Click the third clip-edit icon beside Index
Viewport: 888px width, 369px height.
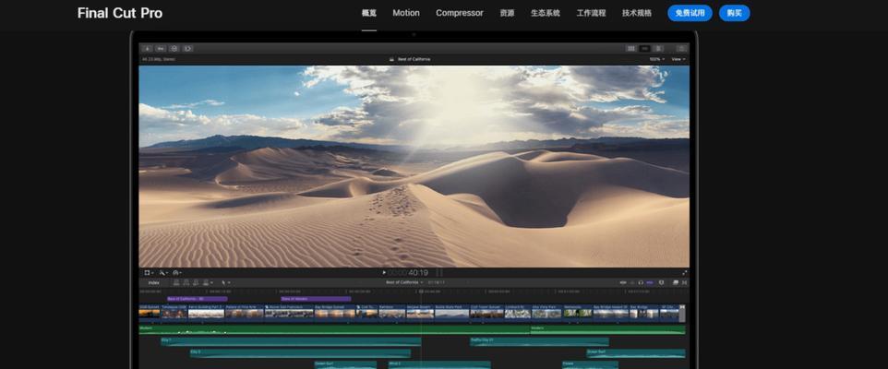coord(196,282)
